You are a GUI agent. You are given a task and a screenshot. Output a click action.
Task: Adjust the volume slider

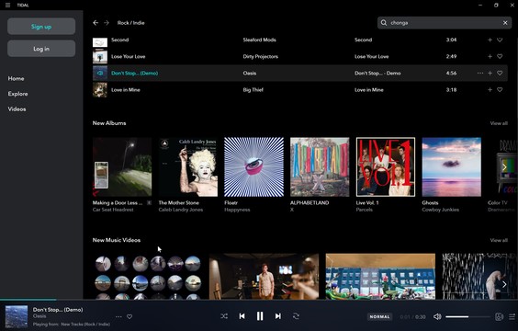[x=467, y=317]
